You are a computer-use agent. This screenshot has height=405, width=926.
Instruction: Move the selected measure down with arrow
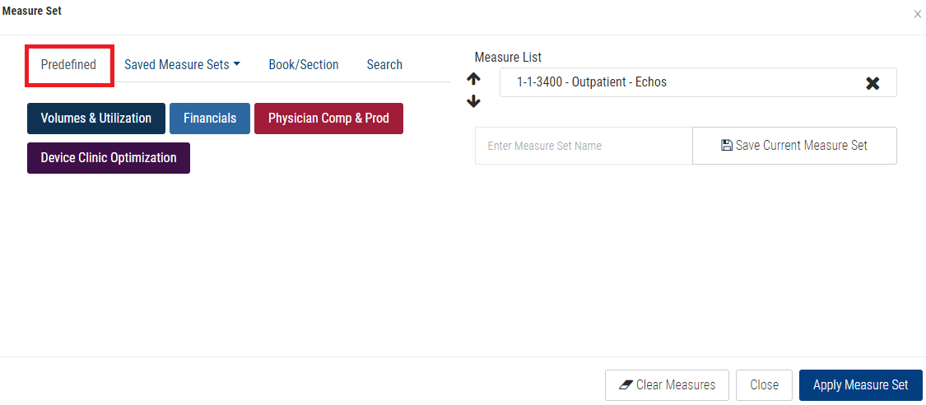[x=473, y=102]
